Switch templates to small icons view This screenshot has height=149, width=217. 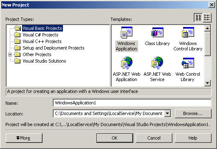(x=207, y=18)
